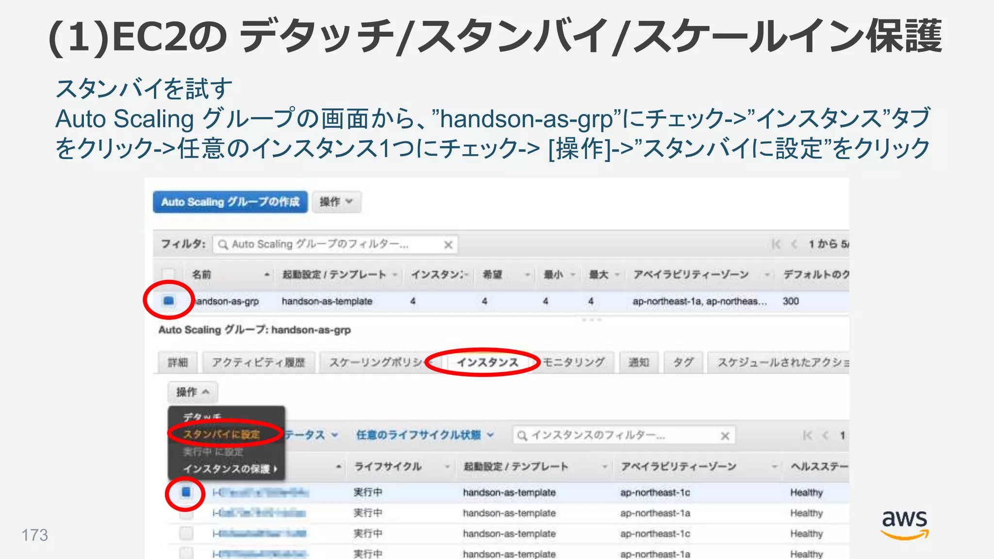994x559 pixels.
Task: Open the 最小 column dropdown arrow
Action: point(573,275)
